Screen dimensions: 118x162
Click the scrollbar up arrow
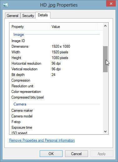pos(105,26)
